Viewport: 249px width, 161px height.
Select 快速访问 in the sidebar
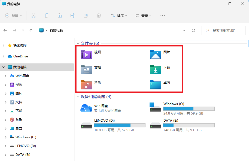coord(20,45)
